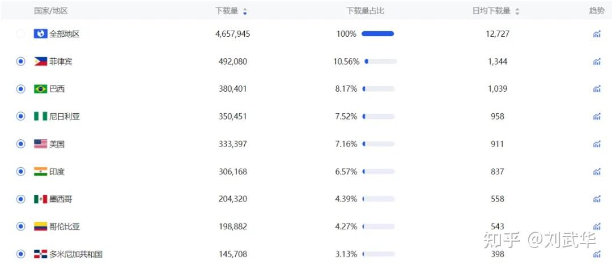
Task: Open the trend chart for 全部地区
Action: (597, 34)
